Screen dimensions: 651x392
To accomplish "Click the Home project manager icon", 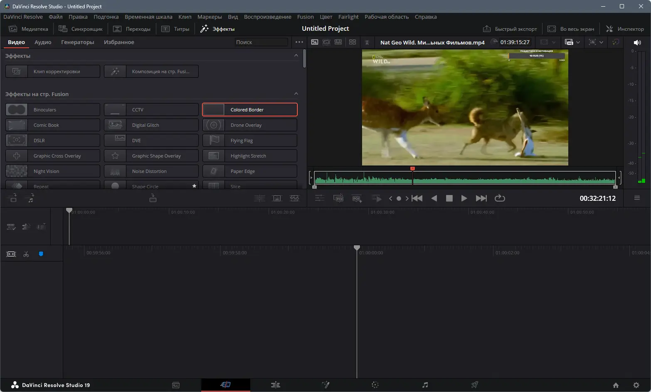I will coord(616,385).
